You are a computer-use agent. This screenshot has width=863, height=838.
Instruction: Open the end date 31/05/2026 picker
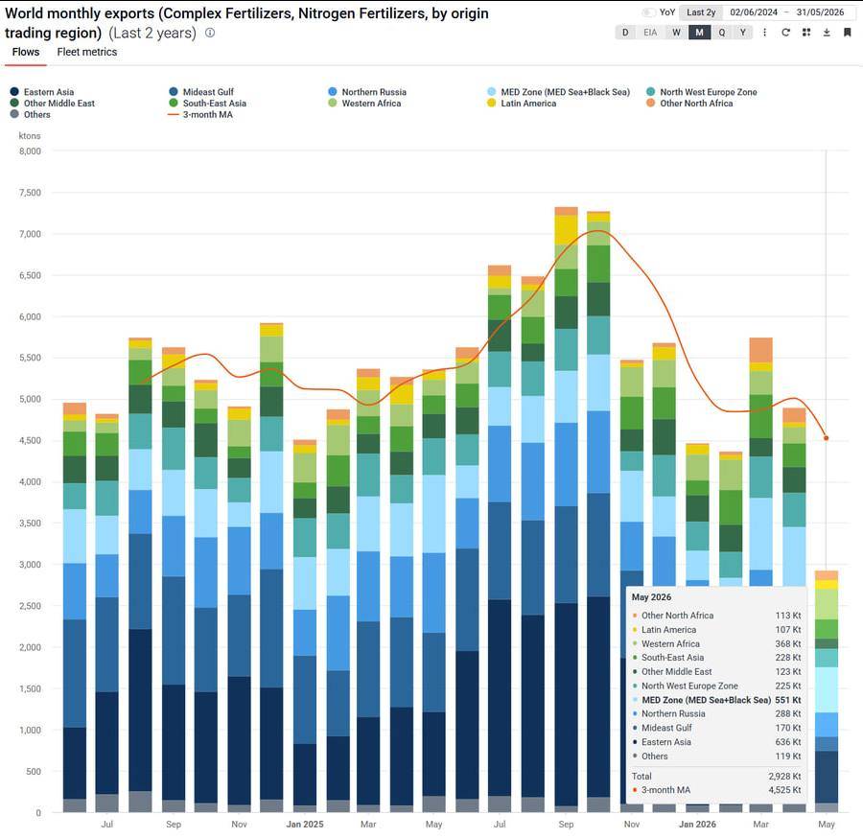tap(820, 12)
